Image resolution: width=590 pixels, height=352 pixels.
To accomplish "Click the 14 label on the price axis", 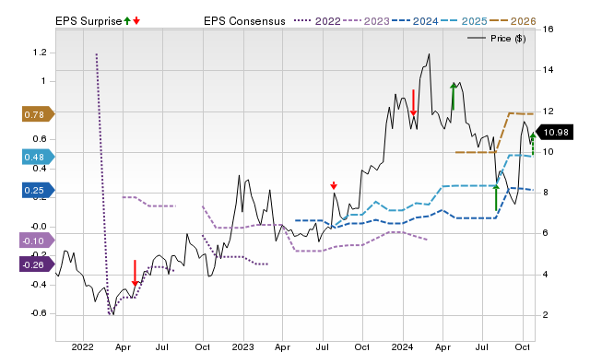I will [x=549, y=70].
